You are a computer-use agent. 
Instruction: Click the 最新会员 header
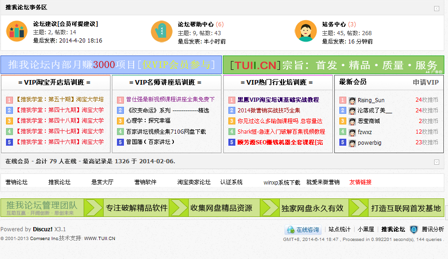pyautogui.click(x=353, y=82)
